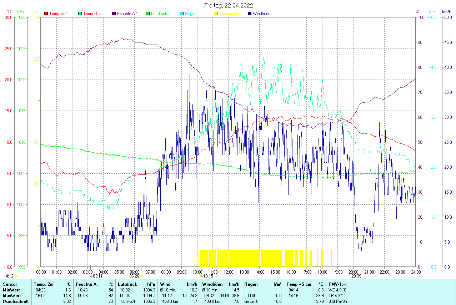
Task: Click the Temp +5 cm minimum value -0.6
Action: 320,290
